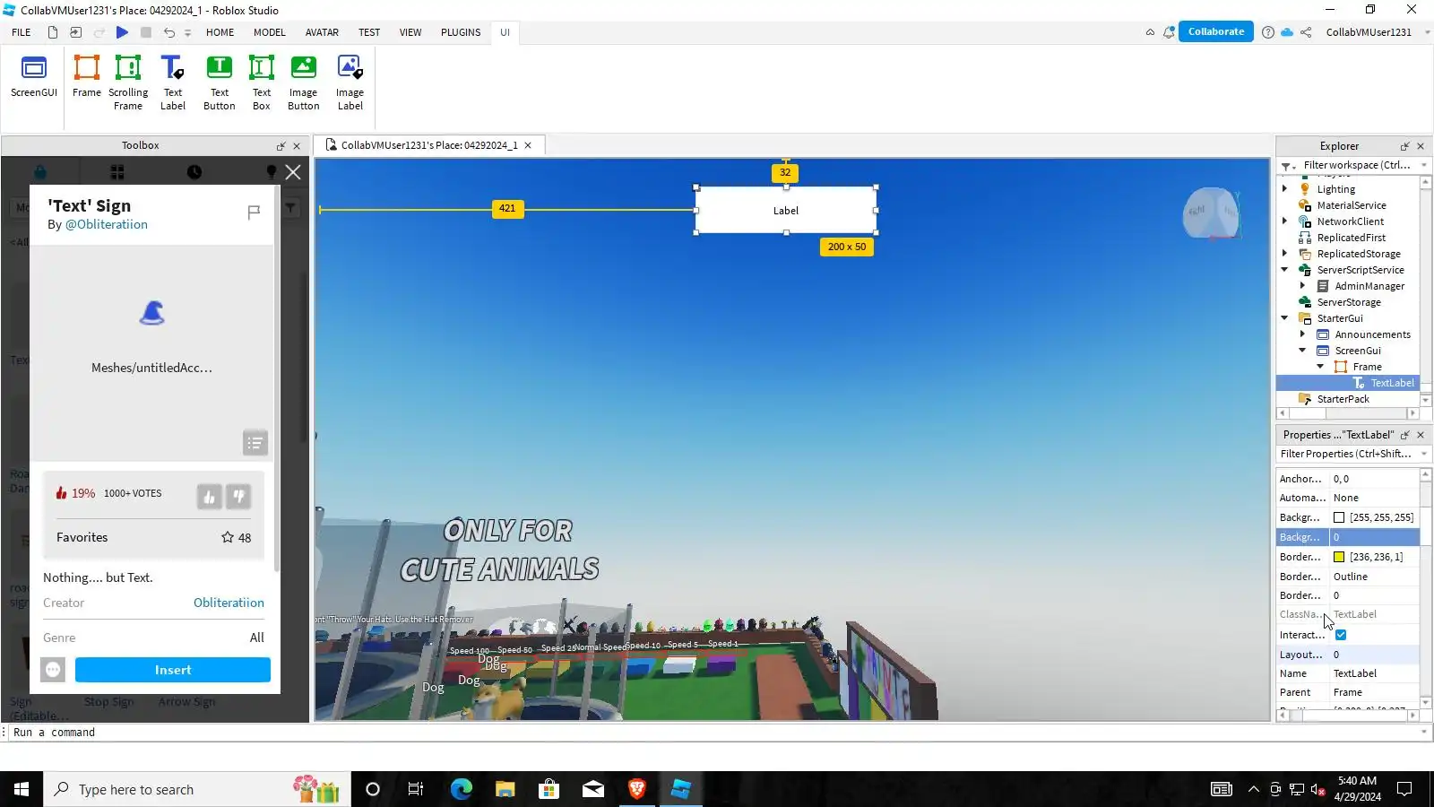Add a Frame from the UI ribbon
Viewport: 1434px width, 807px height.
(x=87, y=77)
